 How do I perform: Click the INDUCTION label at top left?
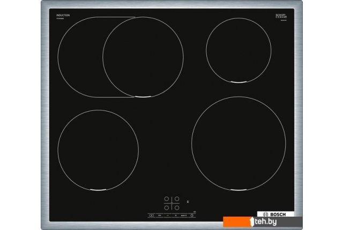pyautogui.click(x=63, y=15)
